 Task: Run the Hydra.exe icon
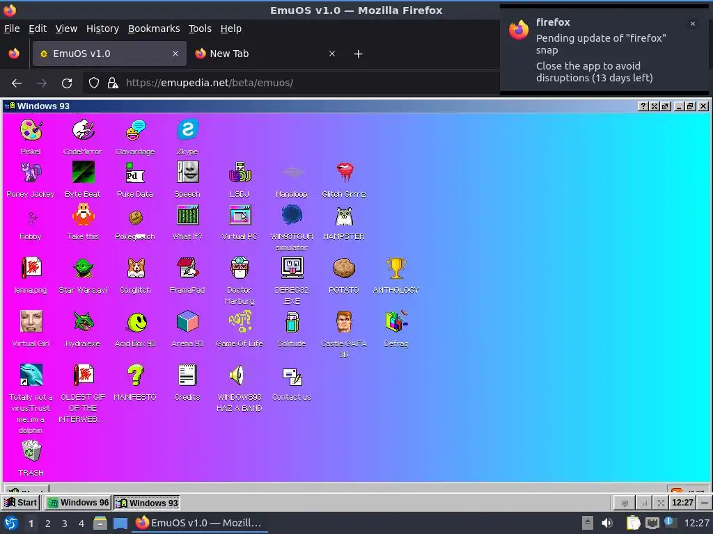(x=83, y=323)
